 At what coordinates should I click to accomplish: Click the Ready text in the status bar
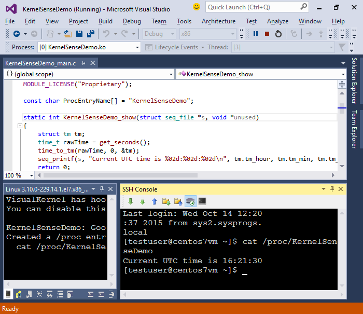[10, 309]
